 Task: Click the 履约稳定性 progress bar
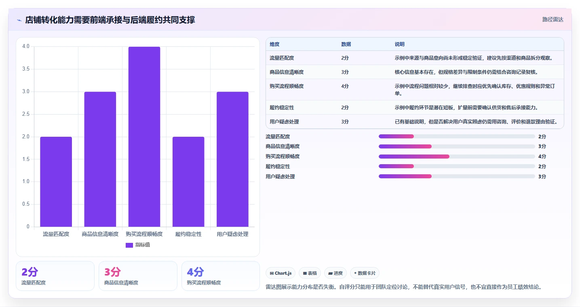[x=457, y=166]
